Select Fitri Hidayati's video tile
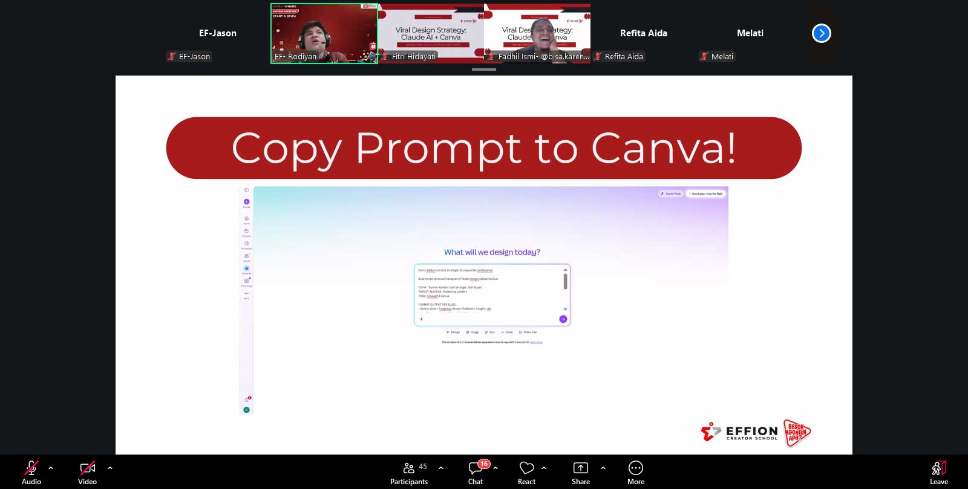Image resolution: width=968 pixels, height=489 pixels. [431, 33]
